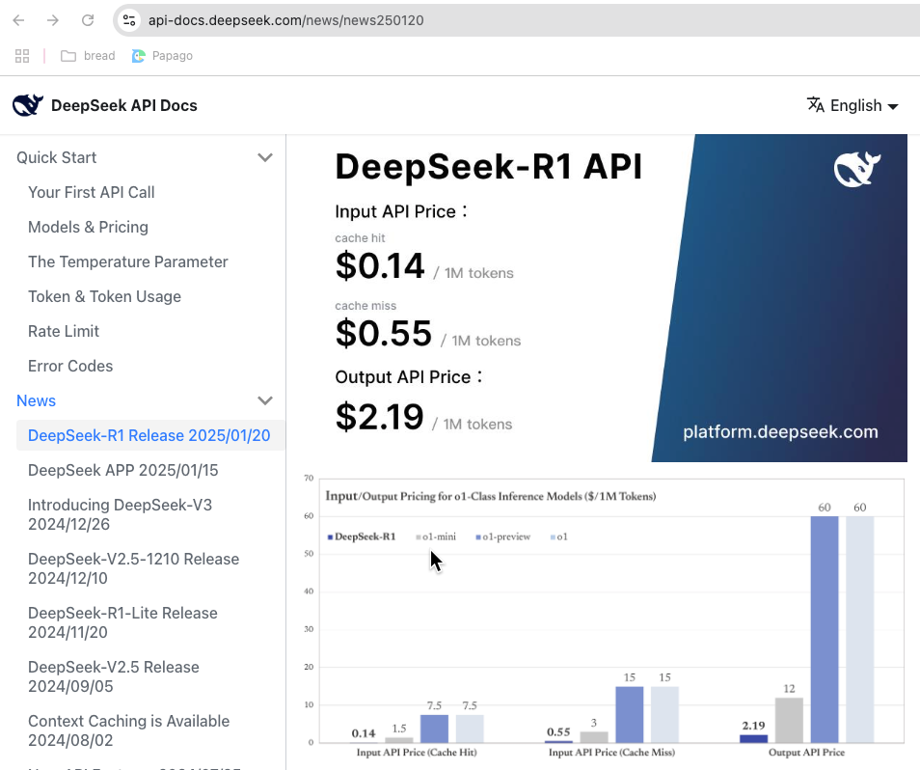
Task: Open DeepSeek-R1 Release 2025/01/20 news item
Action: (149, 435)
